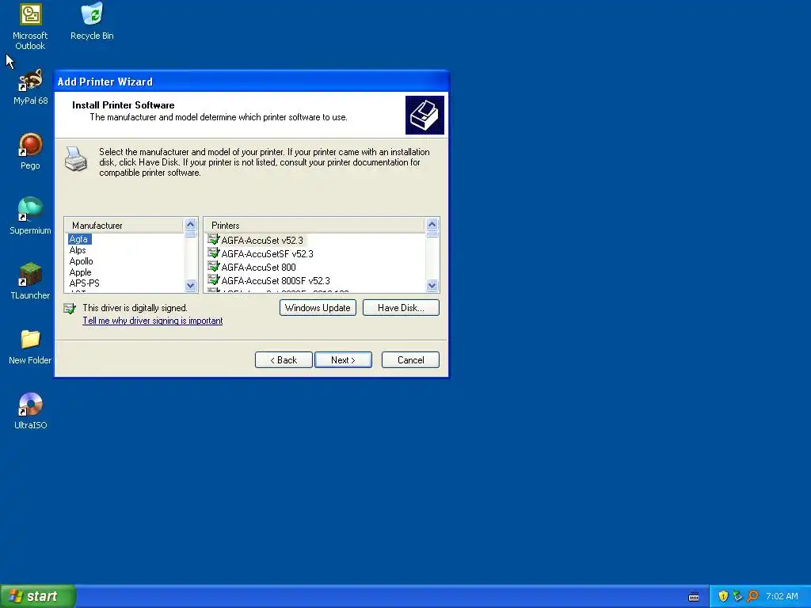Click the on-screen keyboard taskbar icon
811x608 pixels.
[694, 597]
